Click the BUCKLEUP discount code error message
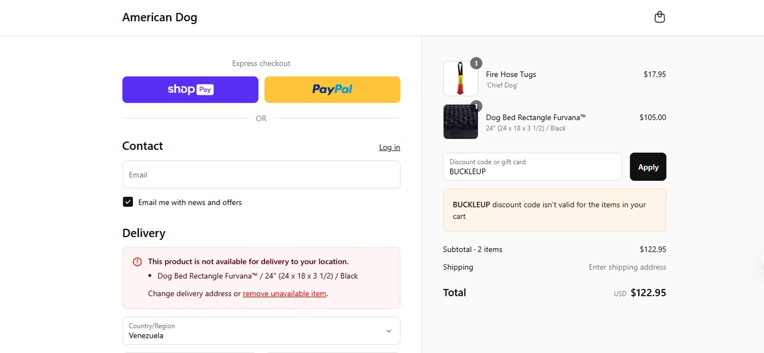The image size is (764, 353). click(555, 210)
